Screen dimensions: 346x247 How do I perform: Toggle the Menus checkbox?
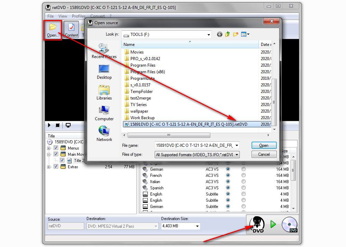coord(56,148)
